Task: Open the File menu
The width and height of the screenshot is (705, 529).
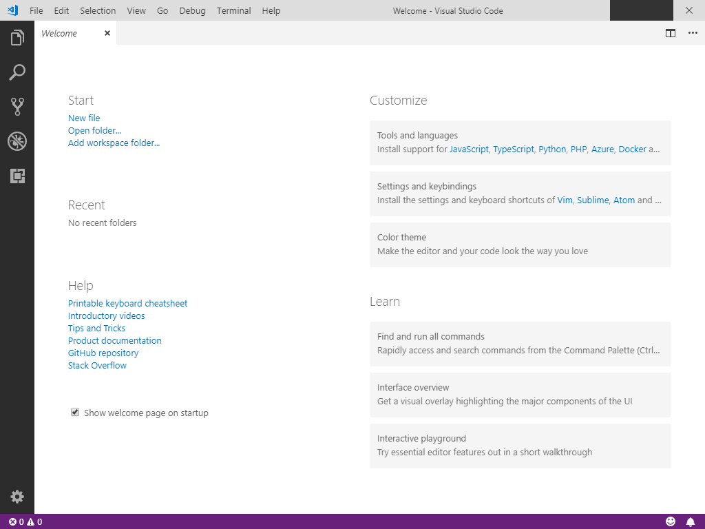Action: [x=36, y=10]
